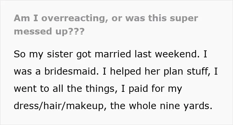This screenshot has height=125, width=233.
Task: Click the words 'the whole'
Action: (133, 106)
